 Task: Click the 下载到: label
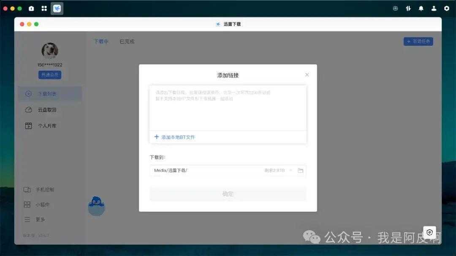[157, 157]
